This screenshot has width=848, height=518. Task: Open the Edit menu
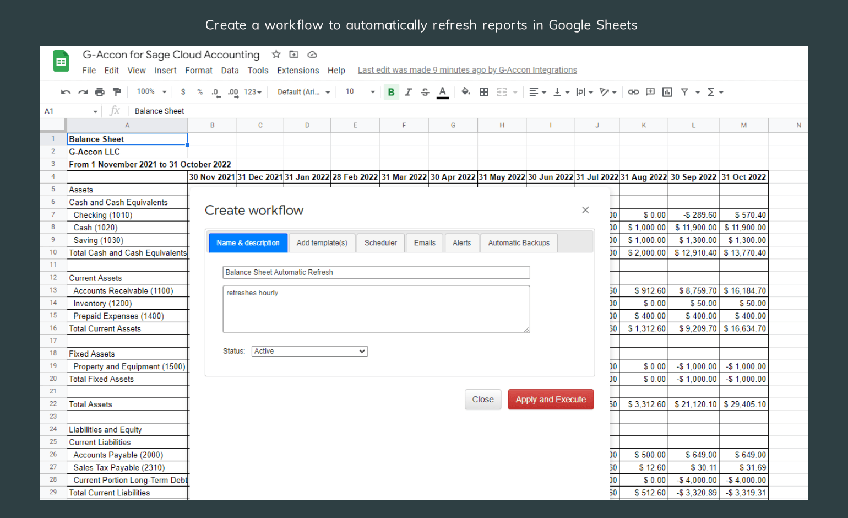[x=111, y=71]
